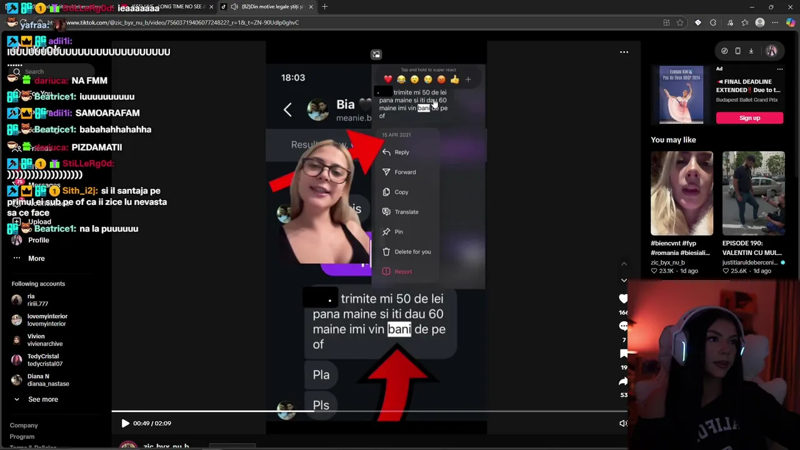The image size is (800, 450).
Task: Open the video comments icon
Action: 623,326
